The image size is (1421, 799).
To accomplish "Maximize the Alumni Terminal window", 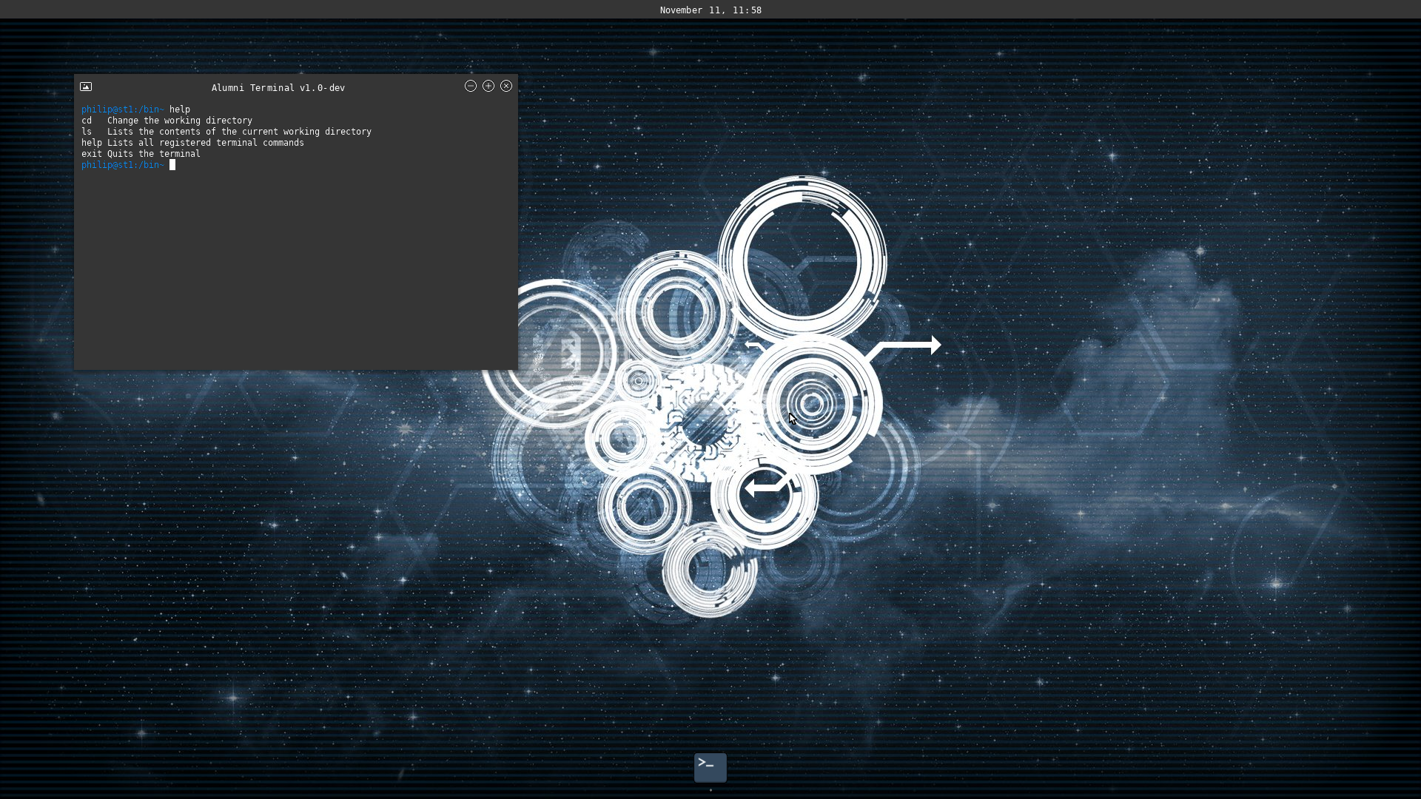I will (x=488, y=86).
